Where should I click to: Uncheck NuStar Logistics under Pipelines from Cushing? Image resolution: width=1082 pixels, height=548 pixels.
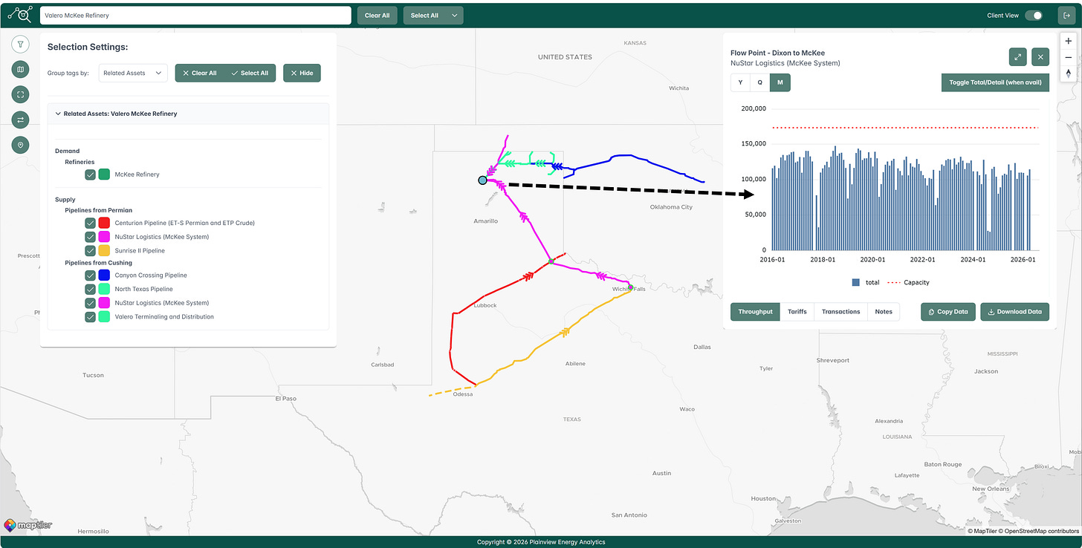pos(90,303)
